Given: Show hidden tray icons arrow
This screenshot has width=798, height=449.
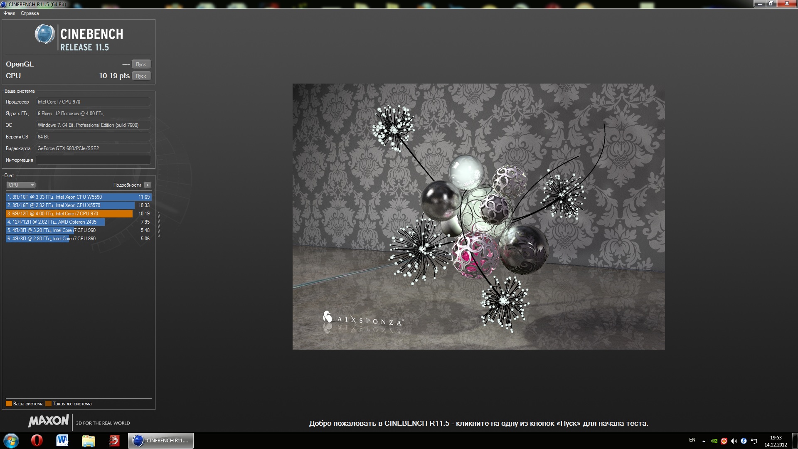Looking at the screenshot, I should click(x=704, y=441).
